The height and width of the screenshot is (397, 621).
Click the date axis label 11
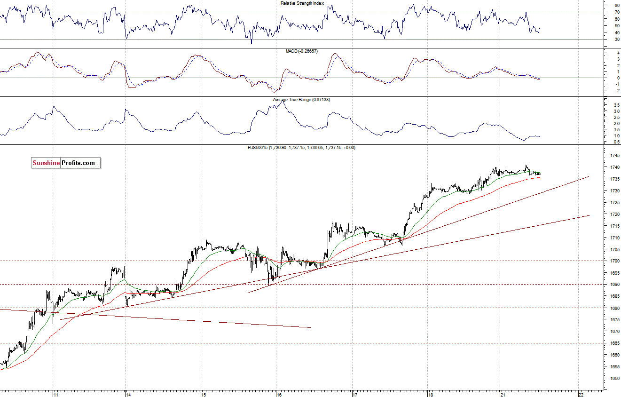pyautogui.click(x=55, y=394)
